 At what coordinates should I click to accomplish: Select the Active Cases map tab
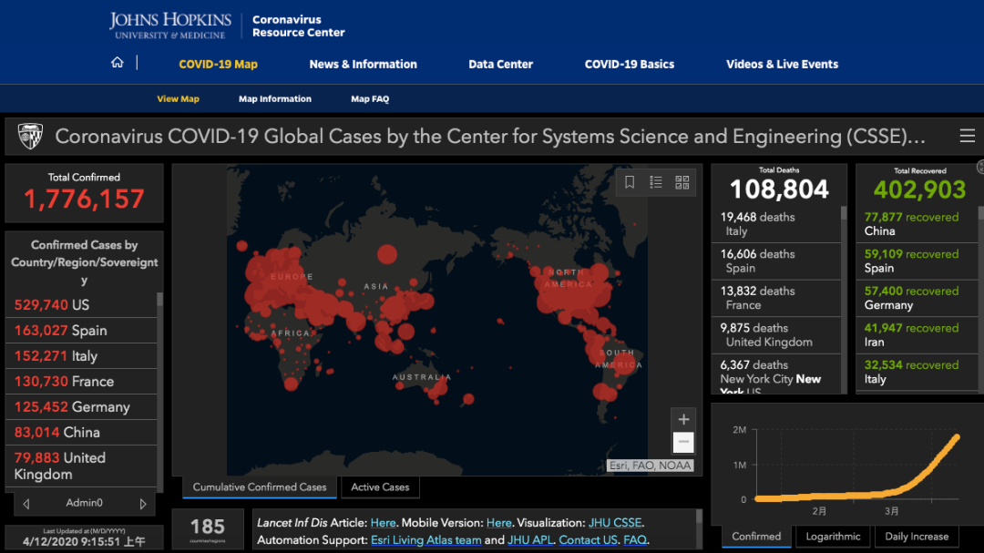[x=380, y=487]
